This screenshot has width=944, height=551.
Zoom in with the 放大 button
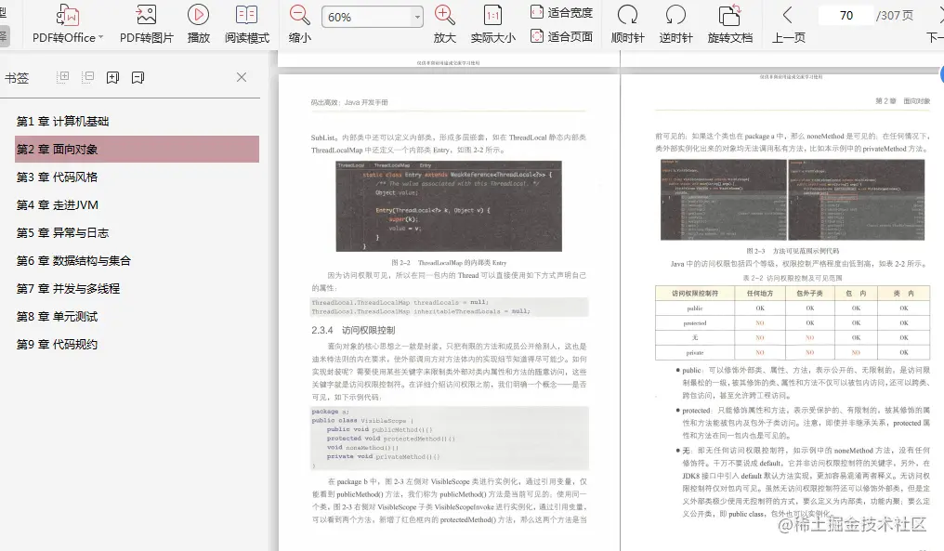point(444,24)
